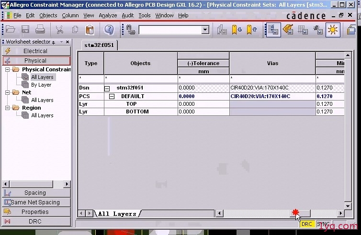Click the find object binoculars icon

click(x=131, y=30)
